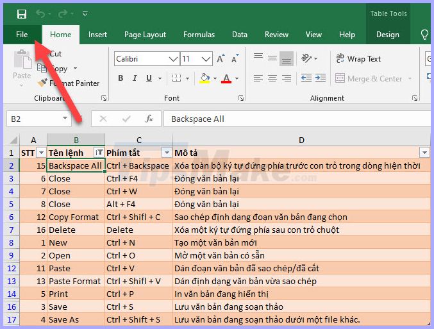Click the Center alignment icon
The image size is (434, 329).
click(272, 78)
